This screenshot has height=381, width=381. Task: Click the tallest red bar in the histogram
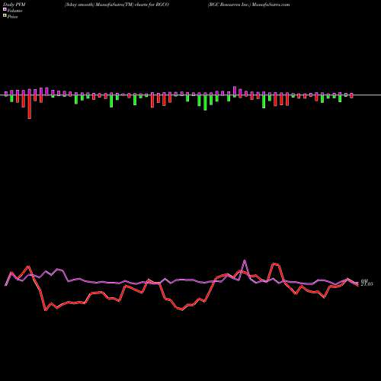pos(30,107)
